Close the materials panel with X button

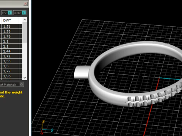tap(25, 4)
